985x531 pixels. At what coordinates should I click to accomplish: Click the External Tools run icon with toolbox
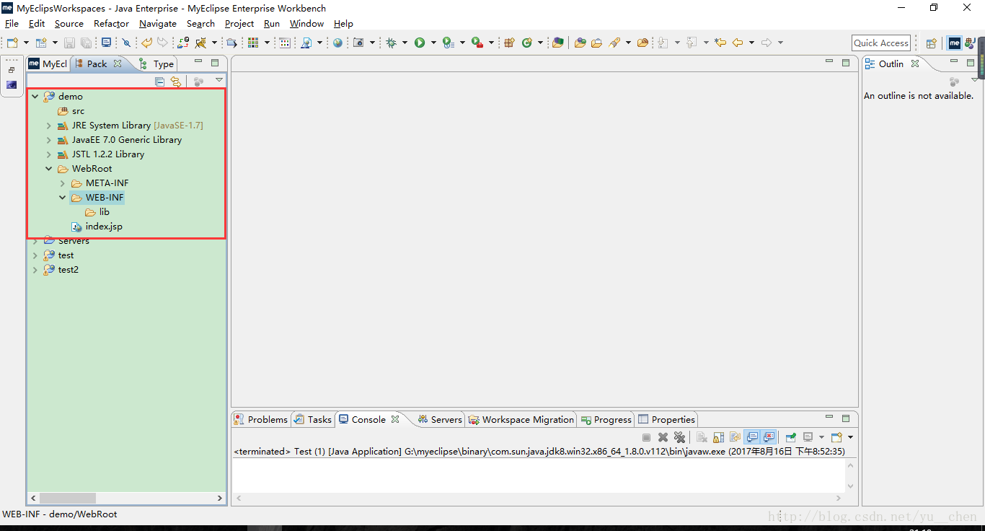point(477,43)
